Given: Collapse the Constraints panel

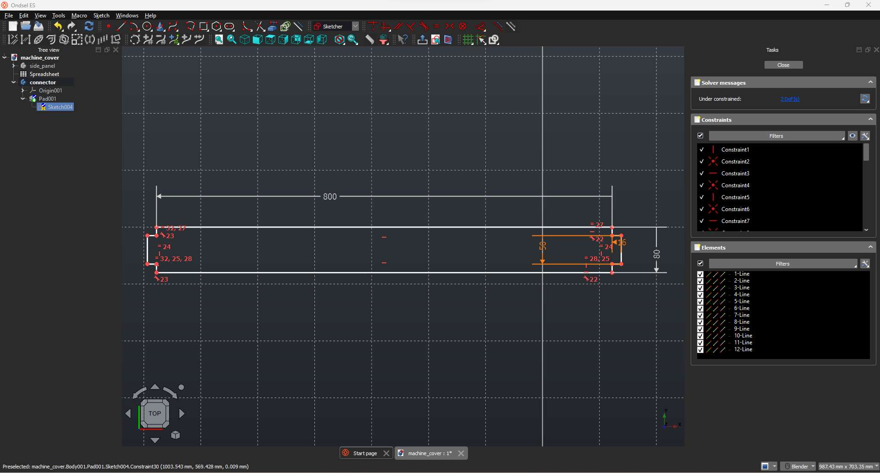Looking at the screenshot, I should (870, 120).
